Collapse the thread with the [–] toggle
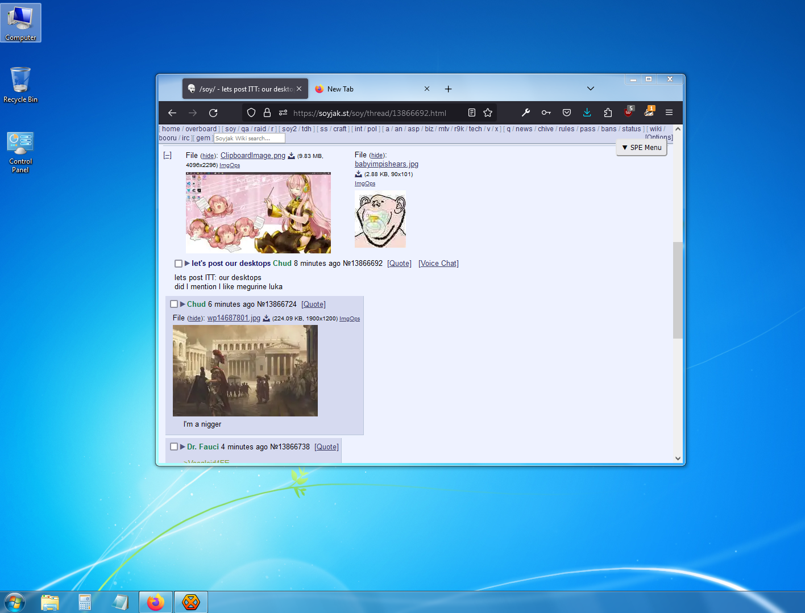805x613 pixels. click(x=168, y=156)
